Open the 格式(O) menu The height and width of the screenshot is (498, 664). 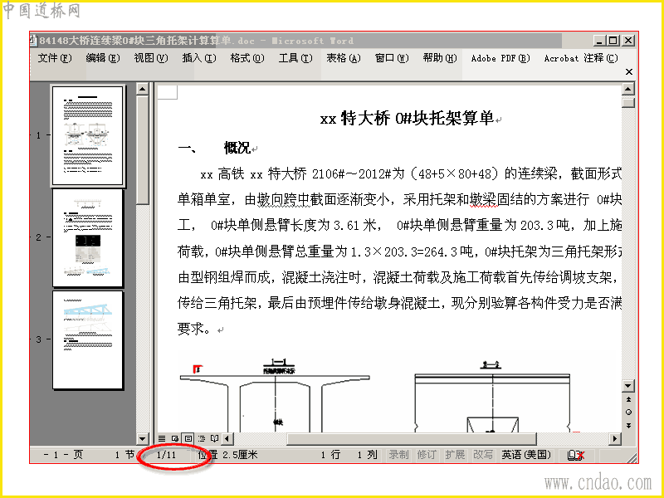pyautogui.click(x=247, y=58)
